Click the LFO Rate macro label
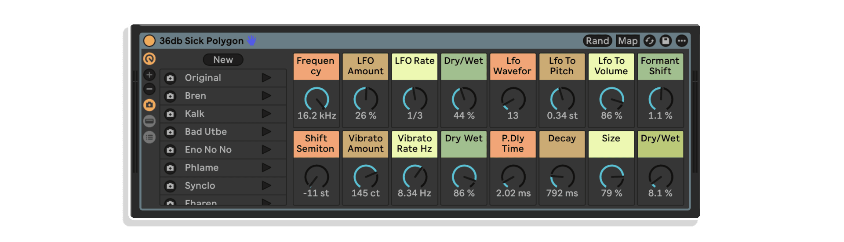Viewport: 844px width, 242px height. click(415, 67)
